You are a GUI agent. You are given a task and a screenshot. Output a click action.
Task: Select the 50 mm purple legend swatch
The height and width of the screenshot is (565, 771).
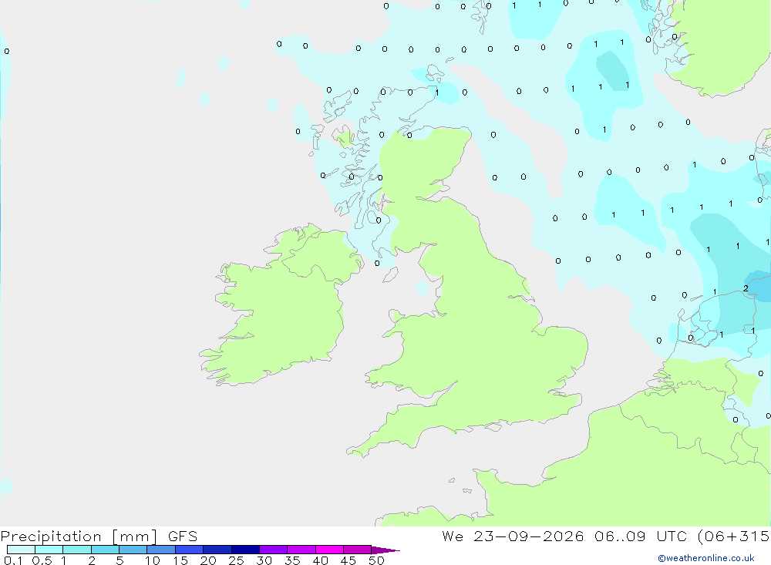(357, 550)
